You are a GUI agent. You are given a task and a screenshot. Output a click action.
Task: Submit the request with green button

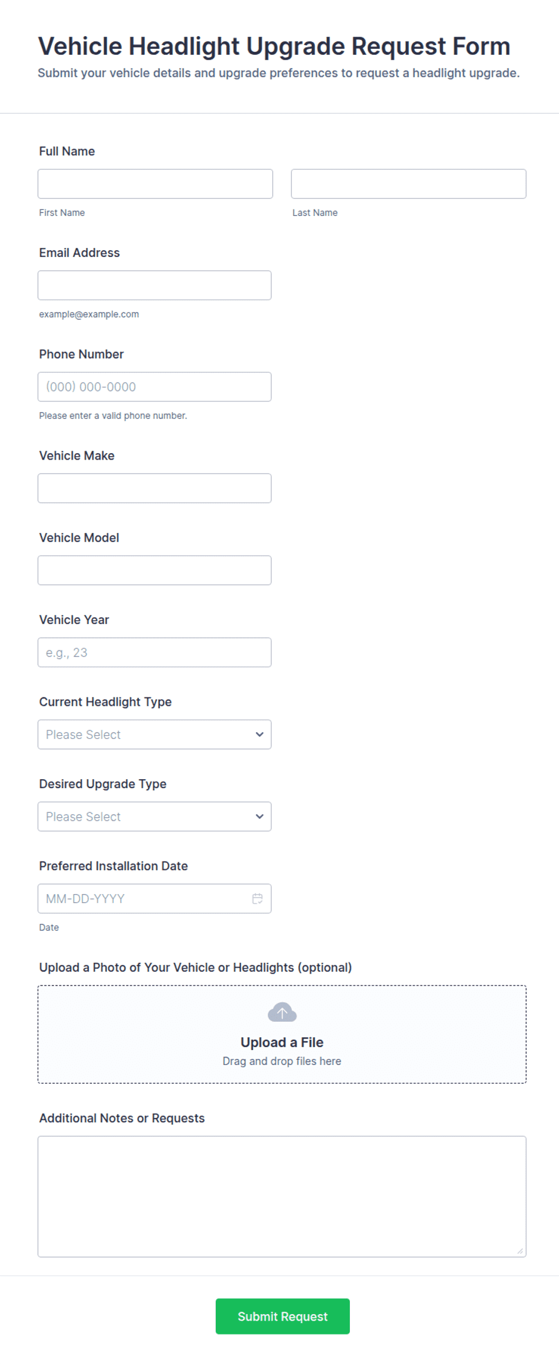[x=283, y=1316]
